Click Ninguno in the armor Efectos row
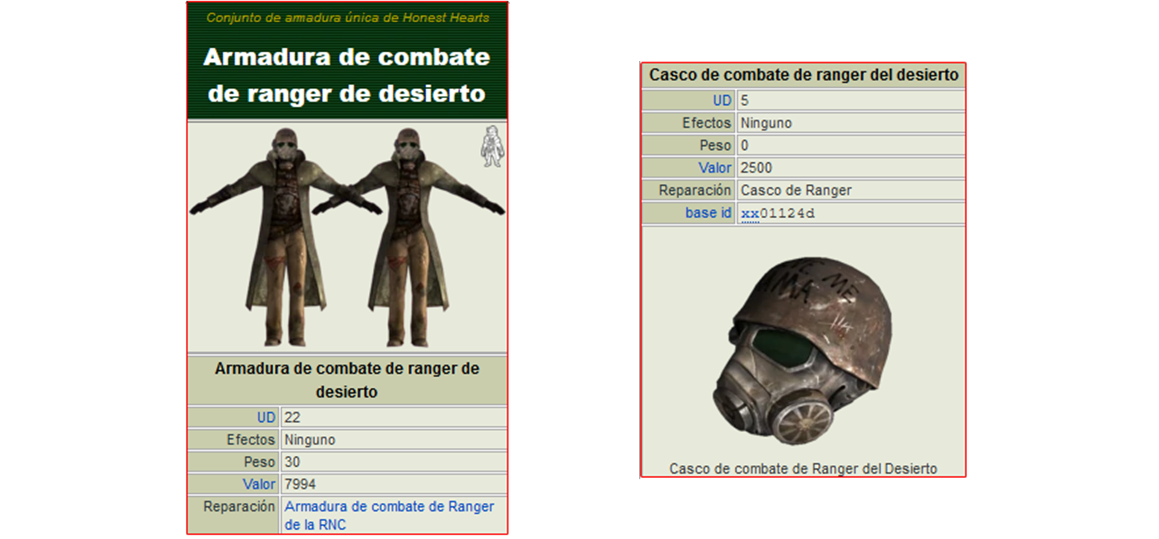The height and width of the screenshot is (539, 1159). (x=310, y=440)
